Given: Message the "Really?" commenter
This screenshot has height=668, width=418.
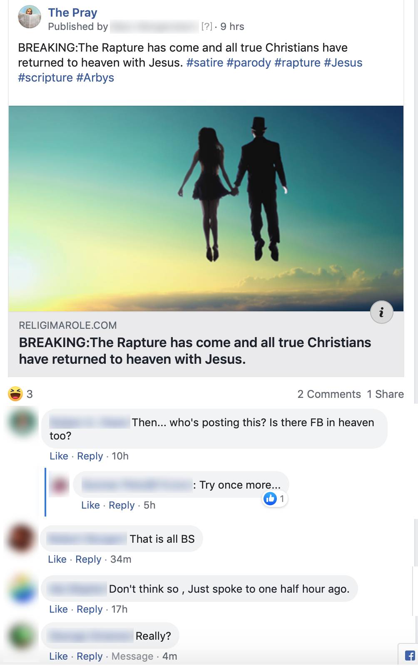Looking at the screenshot, I should point(132,656).
